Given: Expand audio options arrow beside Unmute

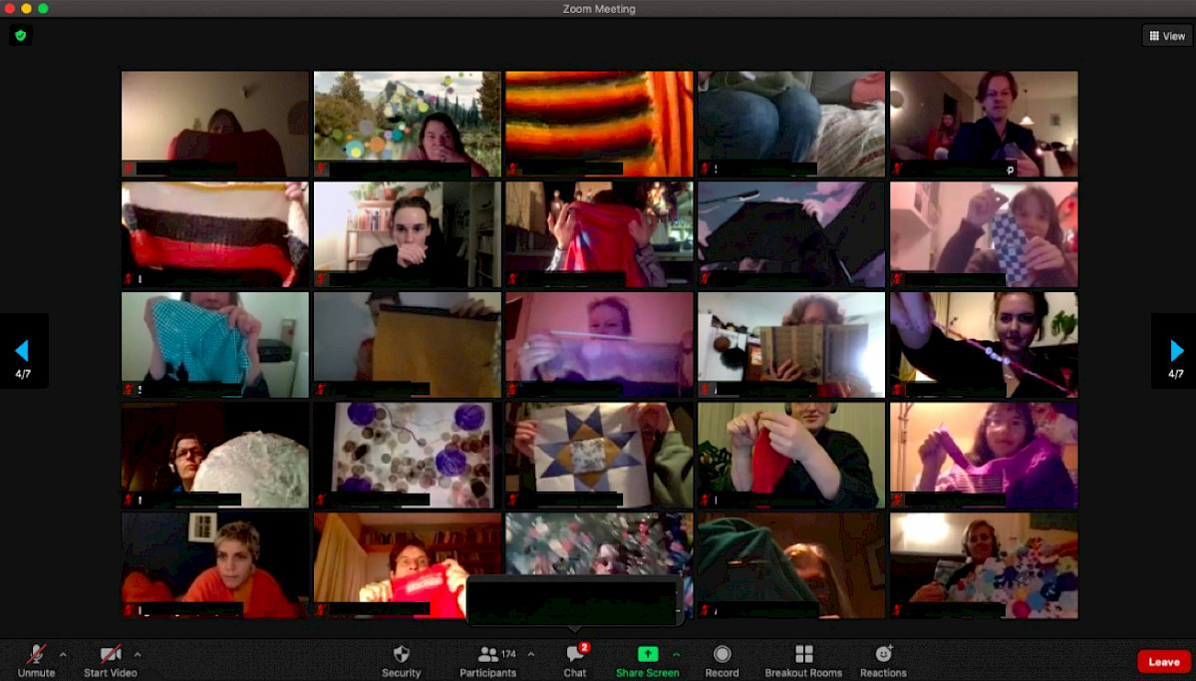Looking at the screenshot, I should (x=64, y=654).
